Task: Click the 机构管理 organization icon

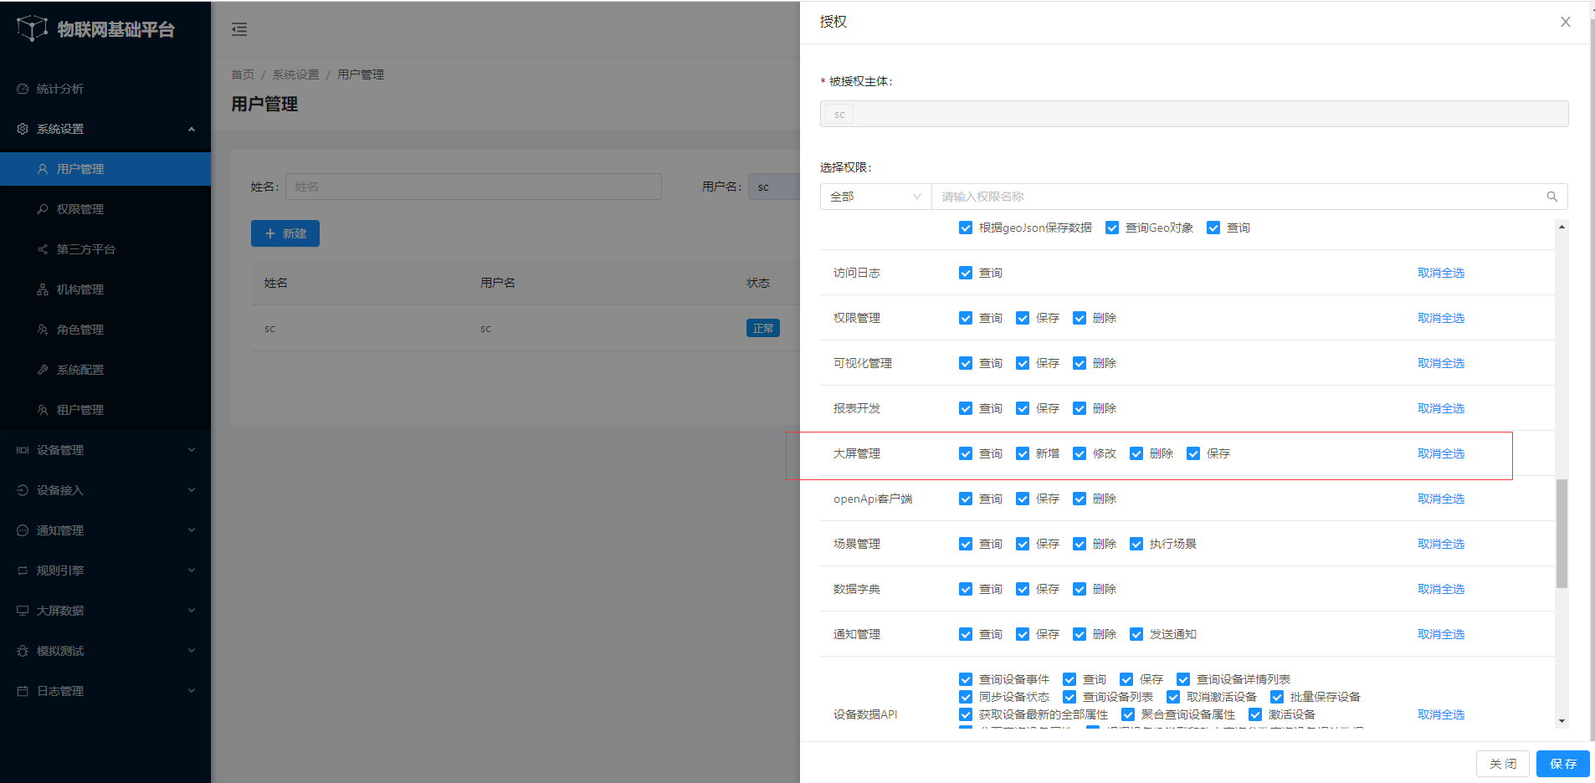Action: tap(43, 289)
